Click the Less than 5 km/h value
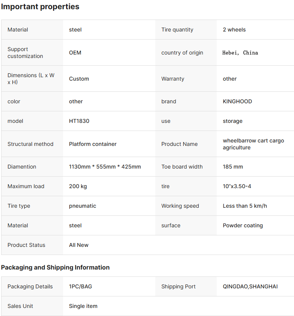Image resolution: width=294 pixels, height=316 pixels. click(245, 206)
